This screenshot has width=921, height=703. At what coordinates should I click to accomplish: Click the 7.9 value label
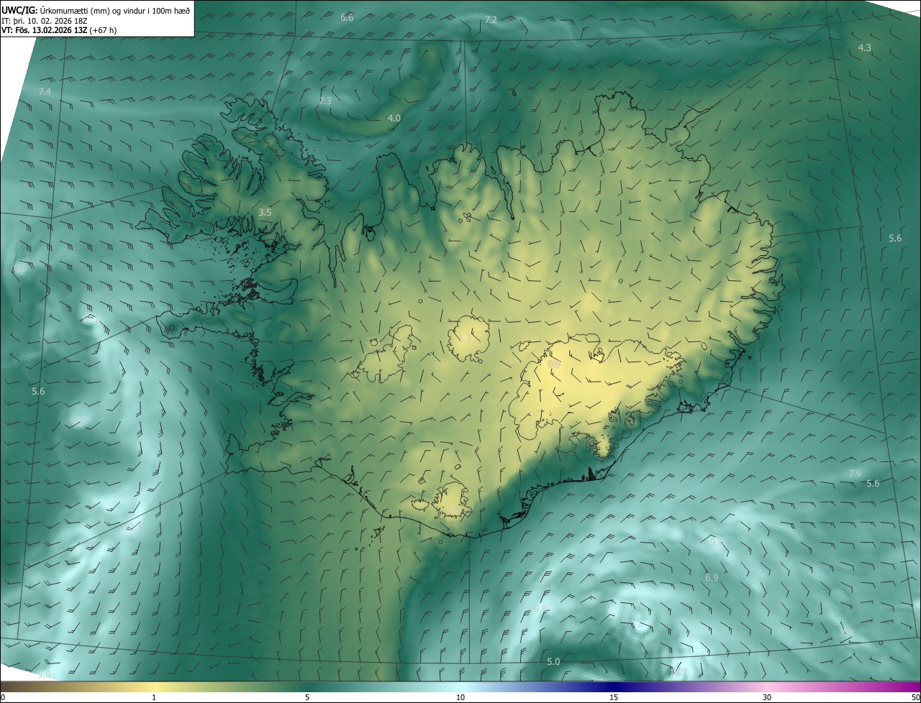(854, 473)
